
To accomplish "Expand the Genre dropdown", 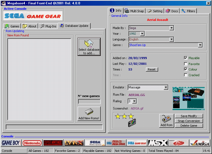I will (200, 45).
